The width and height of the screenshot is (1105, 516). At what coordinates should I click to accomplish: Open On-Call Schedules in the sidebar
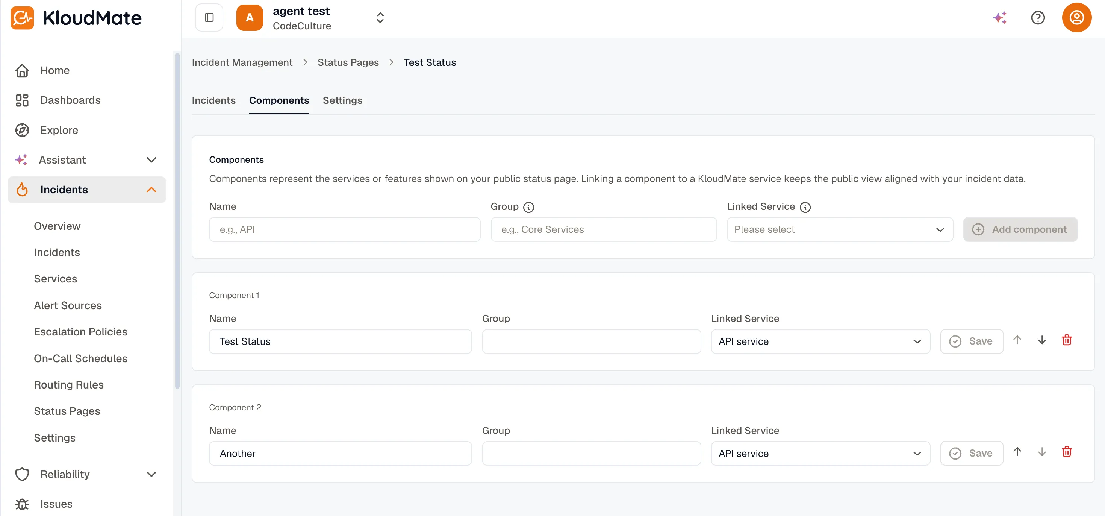click(x=81, y=358)
